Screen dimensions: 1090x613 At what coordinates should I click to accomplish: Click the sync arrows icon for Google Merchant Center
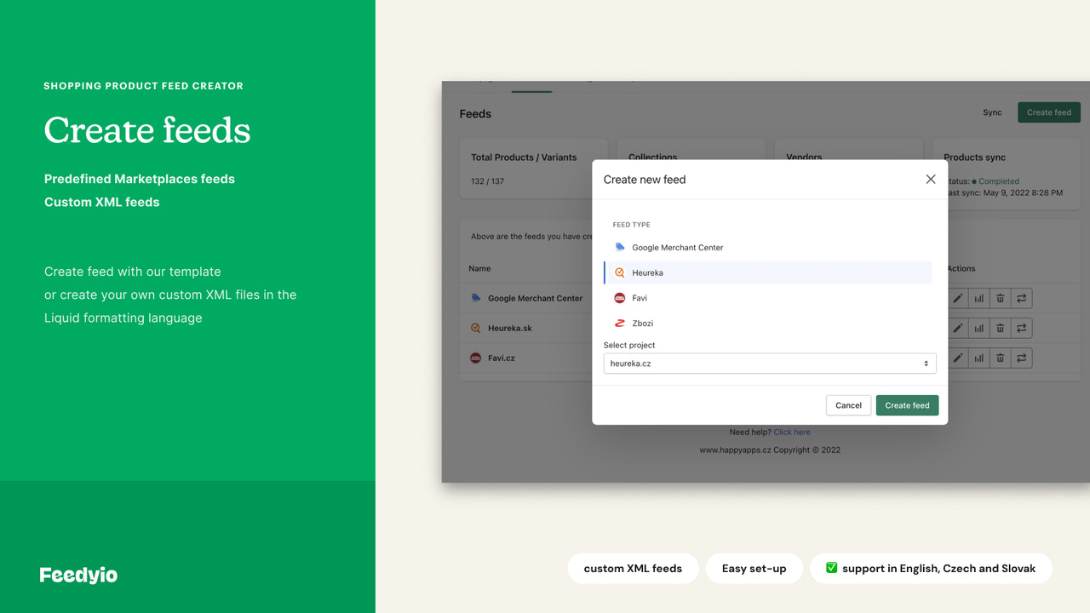click(x=1021, y=298)
